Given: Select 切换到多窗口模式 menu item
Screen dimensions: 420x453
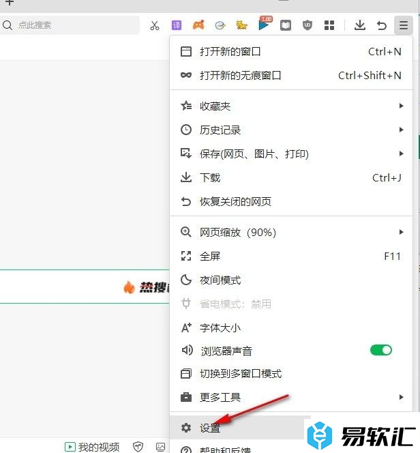Looking at the screenshot, I should point(291,374).
